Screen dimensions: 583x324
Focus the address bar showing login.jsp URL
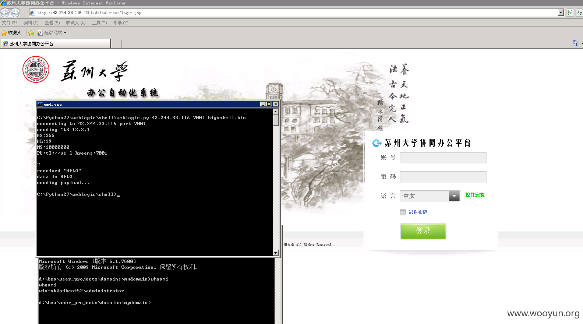coord(293,13)
